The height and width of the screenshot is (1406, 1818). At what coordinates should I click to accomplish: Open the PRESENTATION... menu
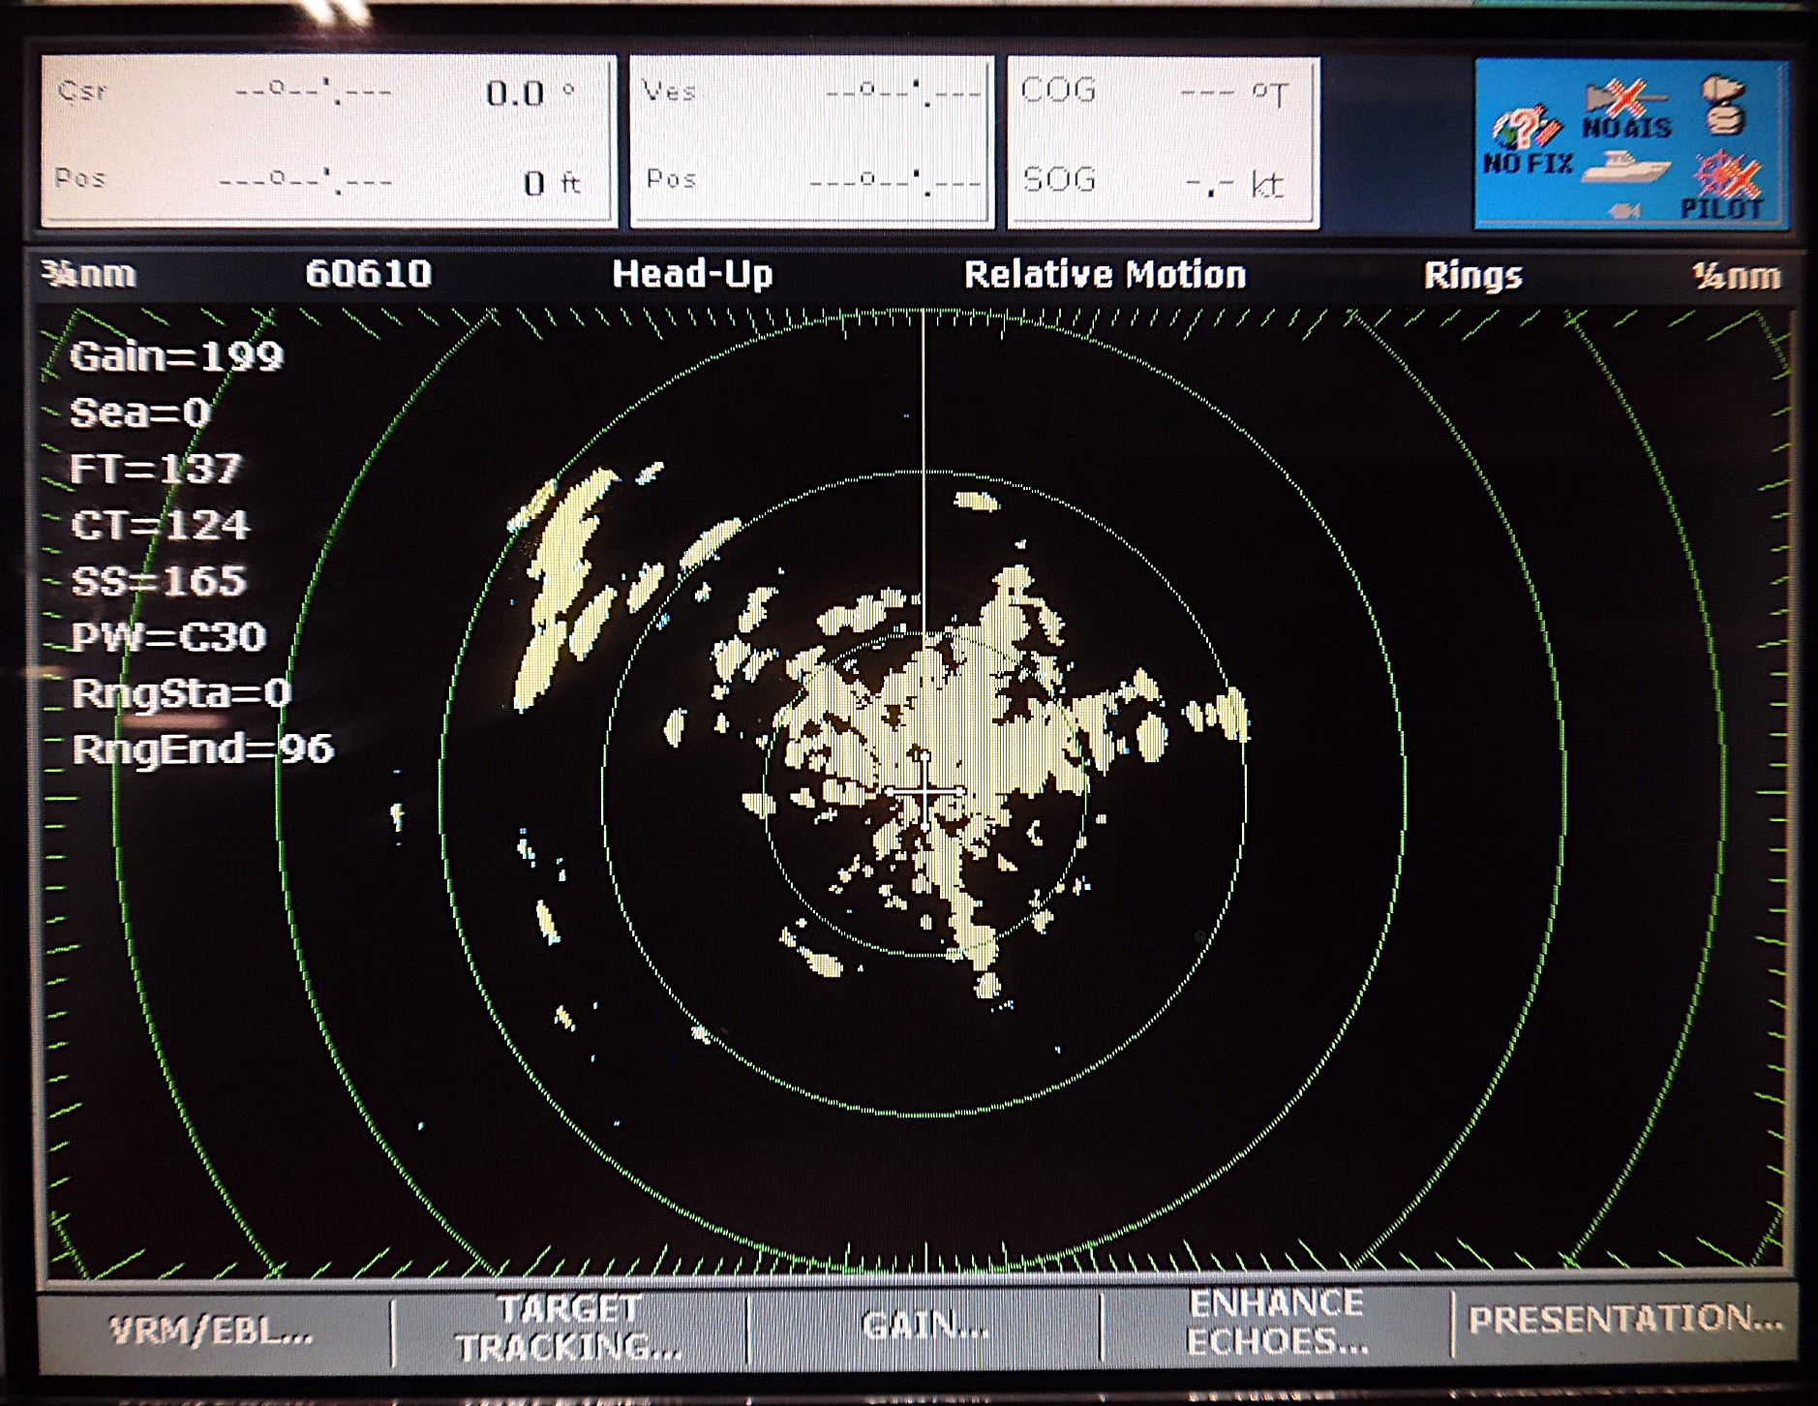[1624, 1319]
